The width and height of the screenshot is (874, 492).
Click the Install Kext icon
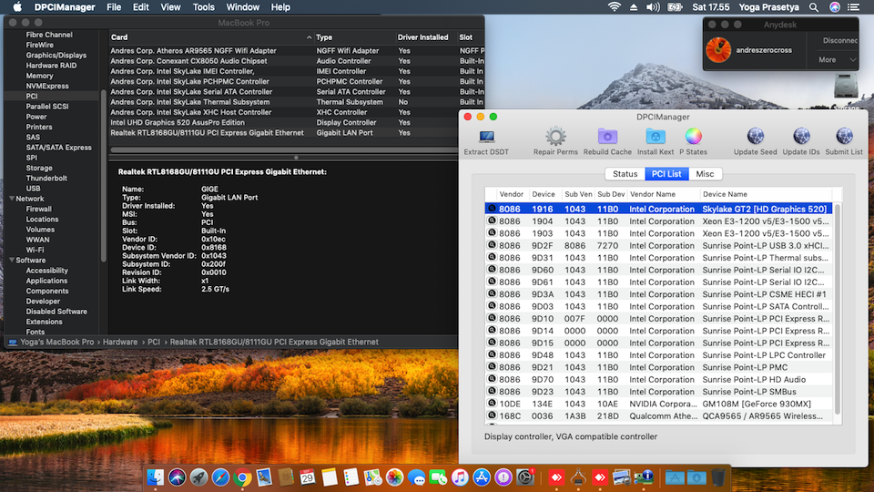(x=655, y=138)
